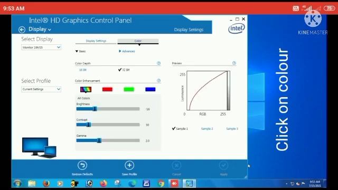Click the Save Profile plus icon
The height and width of the screenshot is (190, 338).
(129, 165)
